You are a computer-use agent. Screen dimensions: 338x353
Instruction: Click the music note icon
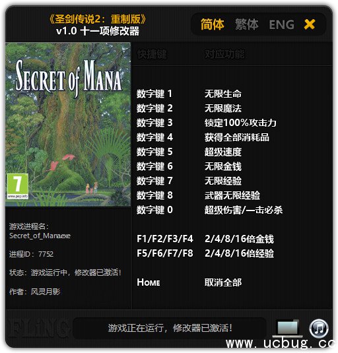click(x=318, y=328)
